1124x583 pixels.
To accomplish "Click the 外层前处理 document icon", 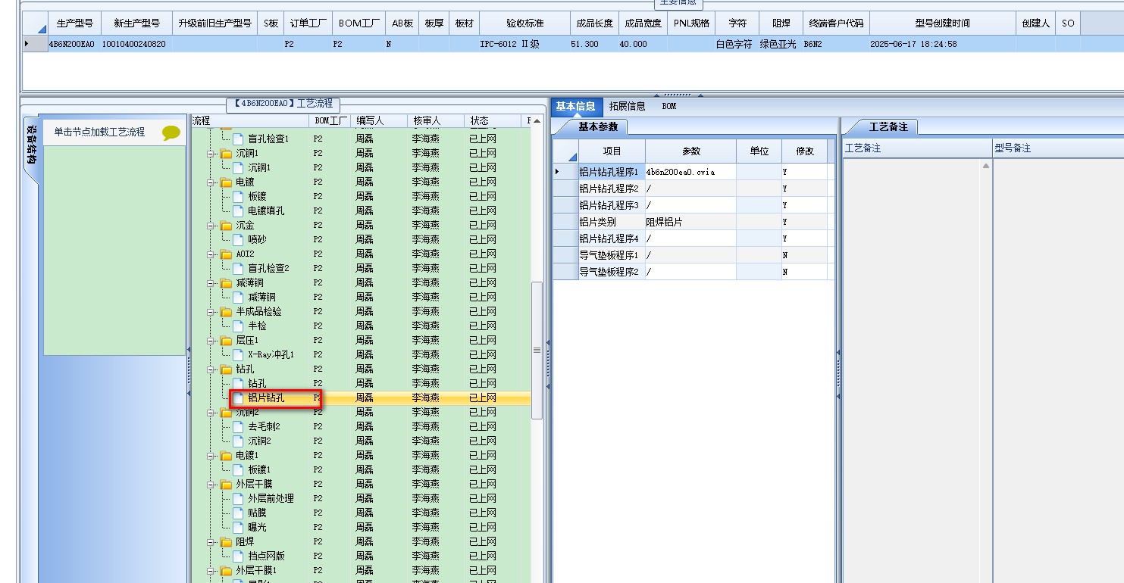I will tap(239, 498).
